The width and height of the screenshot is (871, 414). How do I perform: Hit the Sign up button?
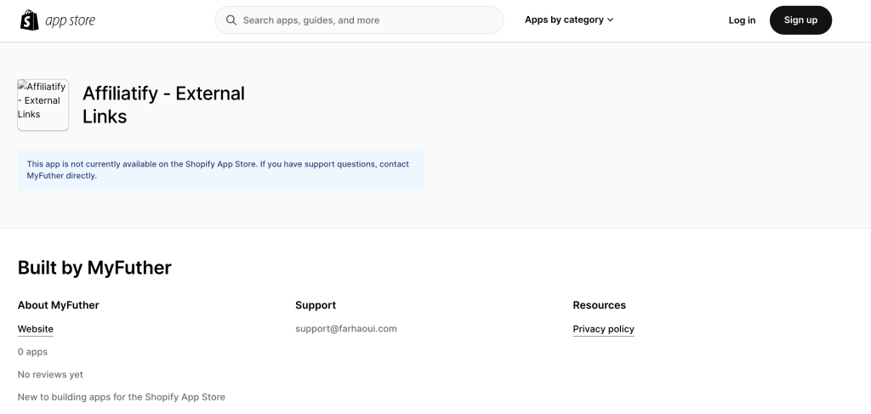(x=800, y=20)
